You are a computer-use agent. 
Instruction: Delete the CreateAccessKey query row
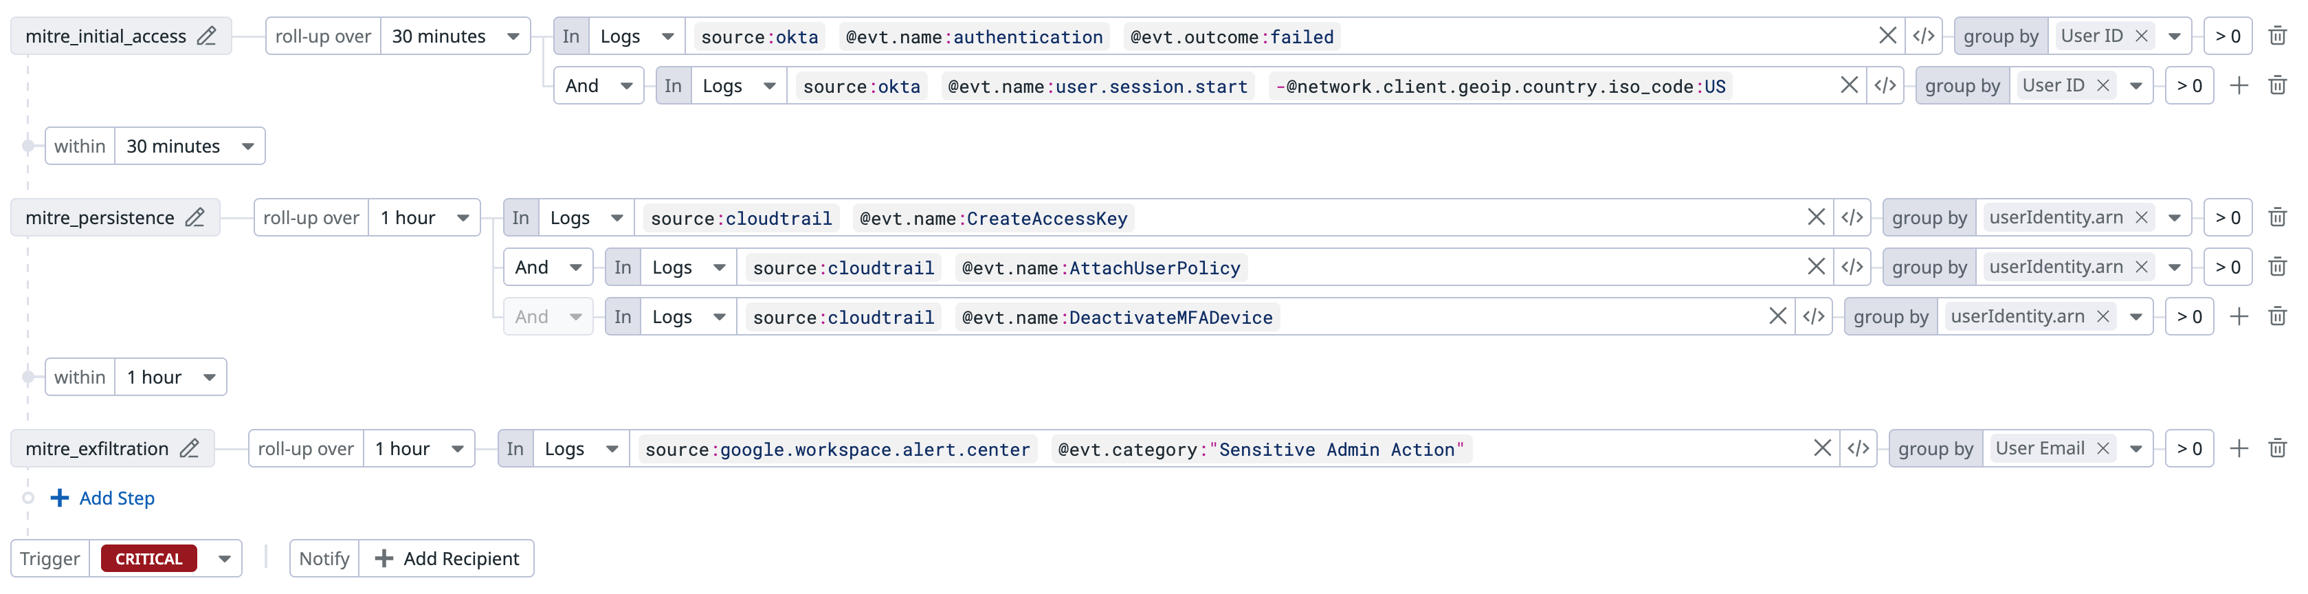2278,218
